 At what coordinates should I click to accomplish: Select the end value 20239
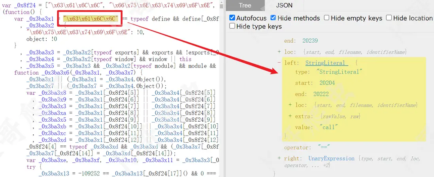(310, 41)
